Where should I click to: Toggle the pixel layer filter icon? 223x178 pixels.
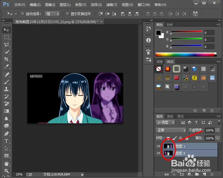[x=183, y=122]
